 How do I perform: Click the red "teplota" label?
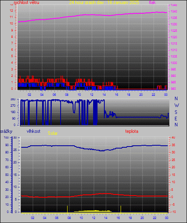[x=132, y=131]
